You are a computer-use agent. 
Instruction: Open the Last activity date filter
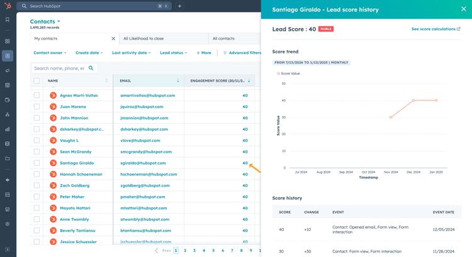(x=132, y=53)
